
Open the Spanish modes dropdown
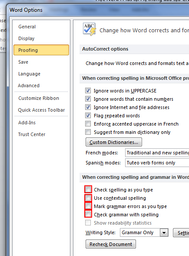(x=157, y=163)
